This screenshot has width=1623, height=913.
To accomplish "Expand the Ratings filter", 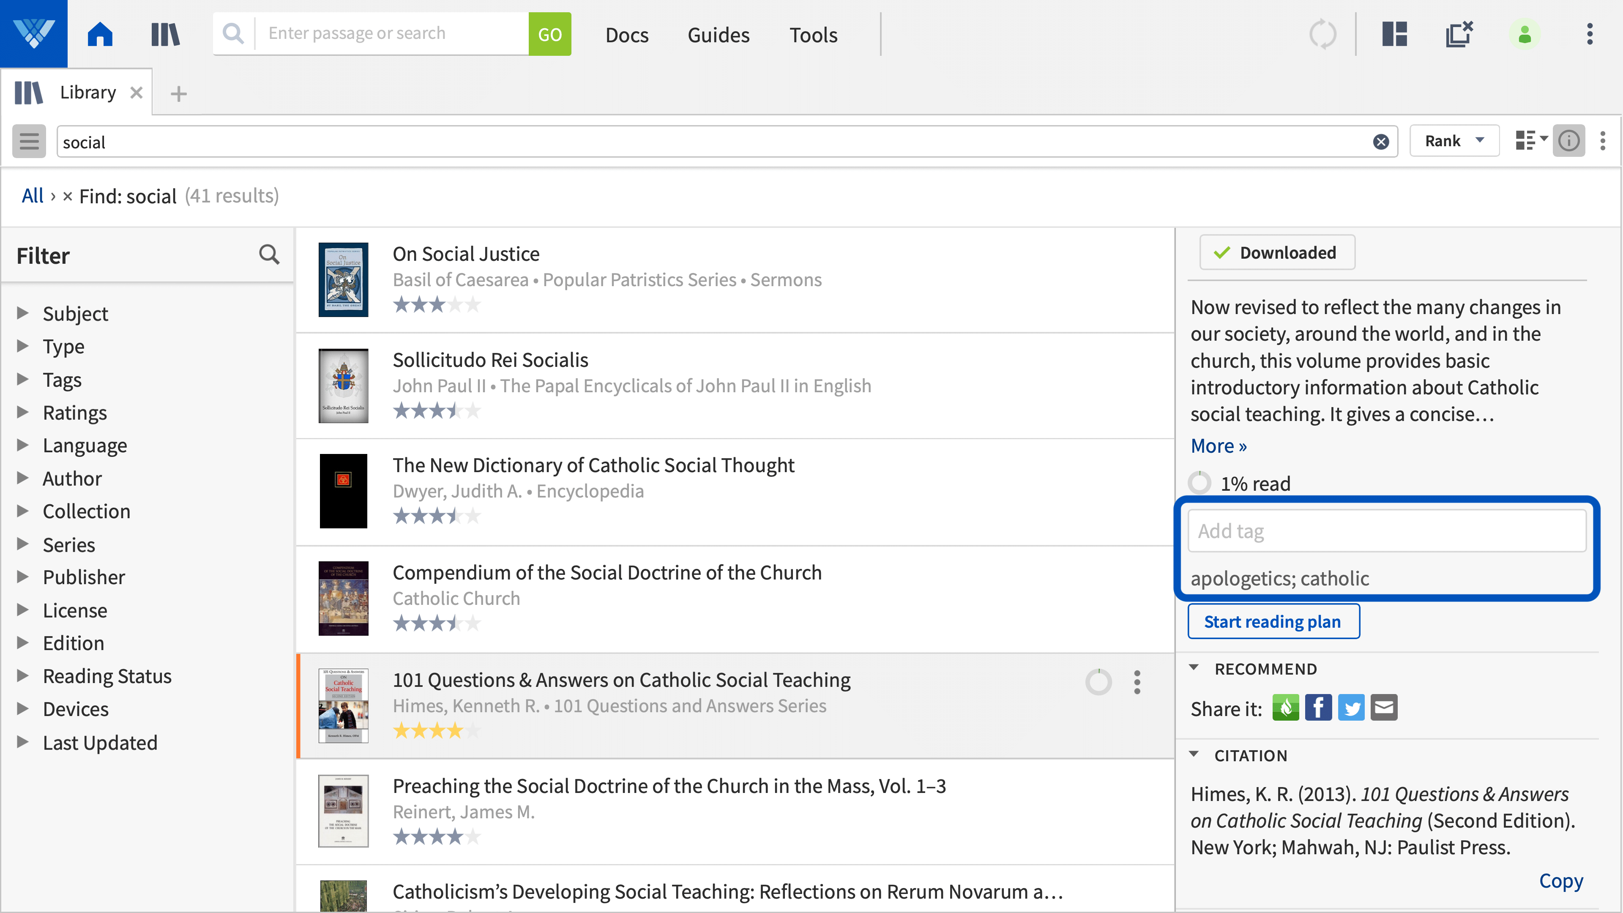I will [x=23, y=412].
